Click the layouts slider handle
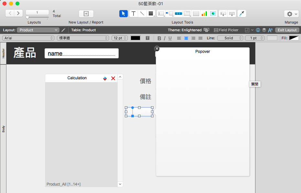Viewport: 301px width, 193px height. click(27, 17)
